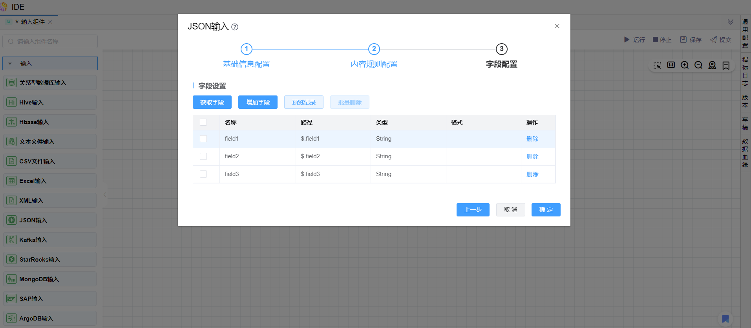Click the StarRocks输入 component icon
751x328 pixels.
[x=12, y=259]
